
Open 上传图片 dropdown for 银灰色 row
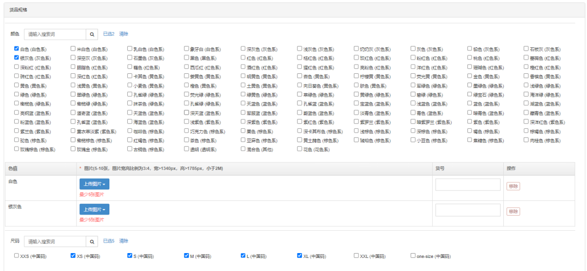(94, 210)
